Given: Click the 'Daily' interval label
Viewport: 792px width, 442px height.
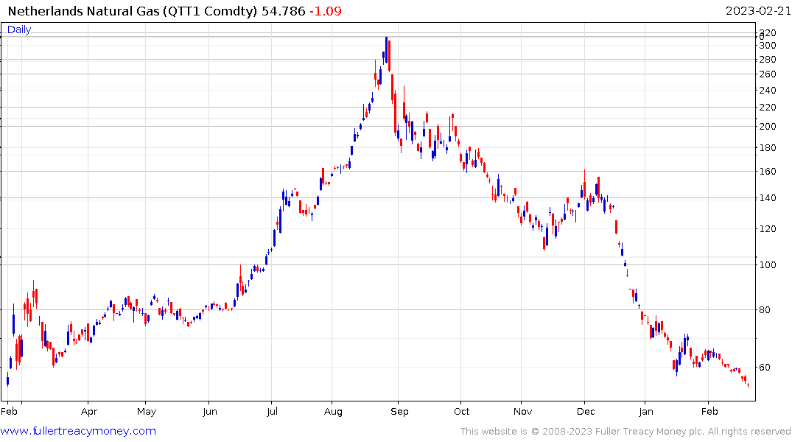Looking at the screenshot, I should point(19,29).
